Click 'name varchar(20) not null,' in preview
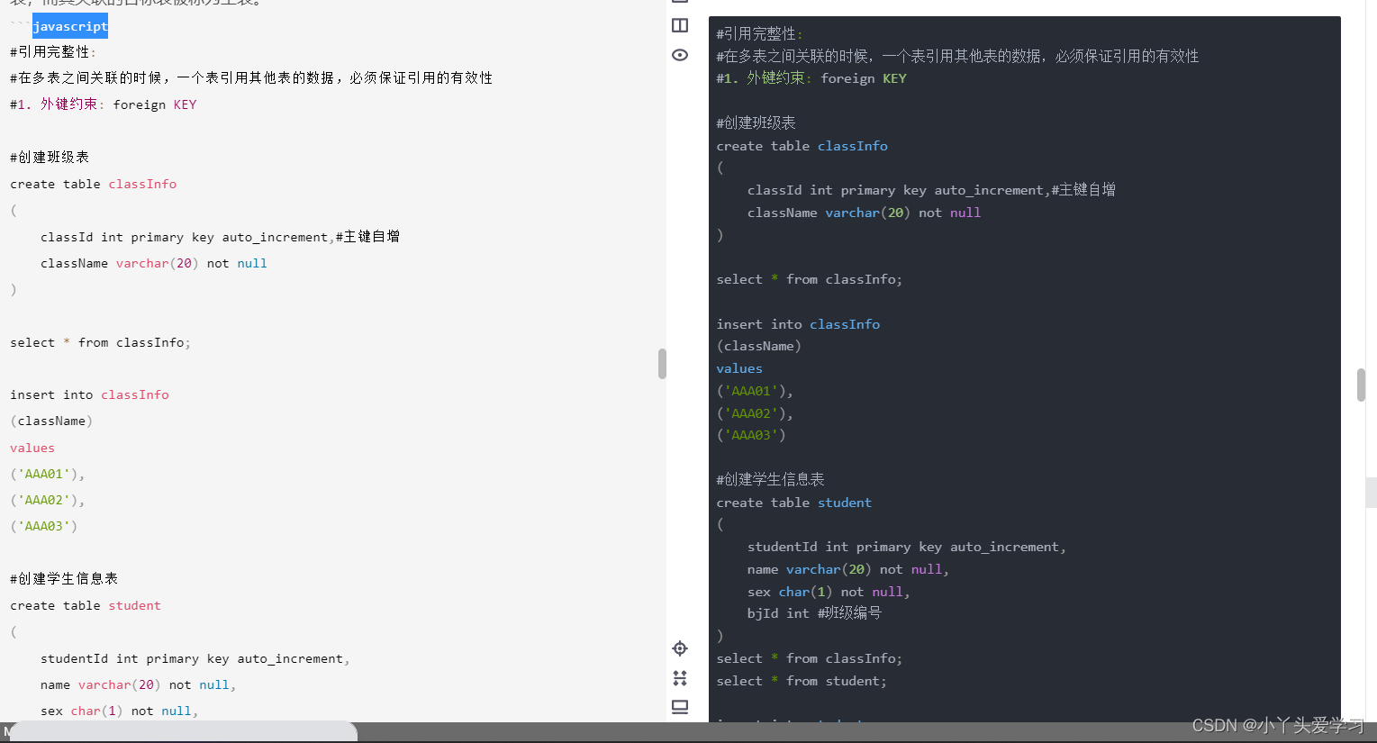1377x743 pixels. 848,569
